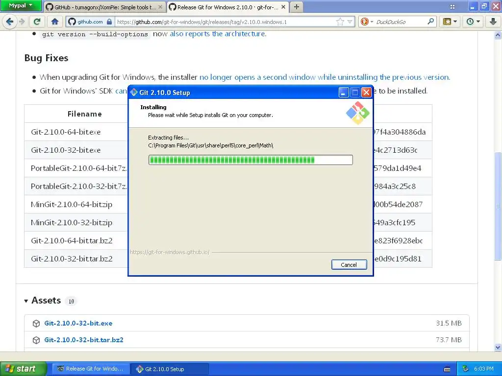
Task: Click the Git-2.10.0-32-bit.exe table cell
Action: [76, 150]
